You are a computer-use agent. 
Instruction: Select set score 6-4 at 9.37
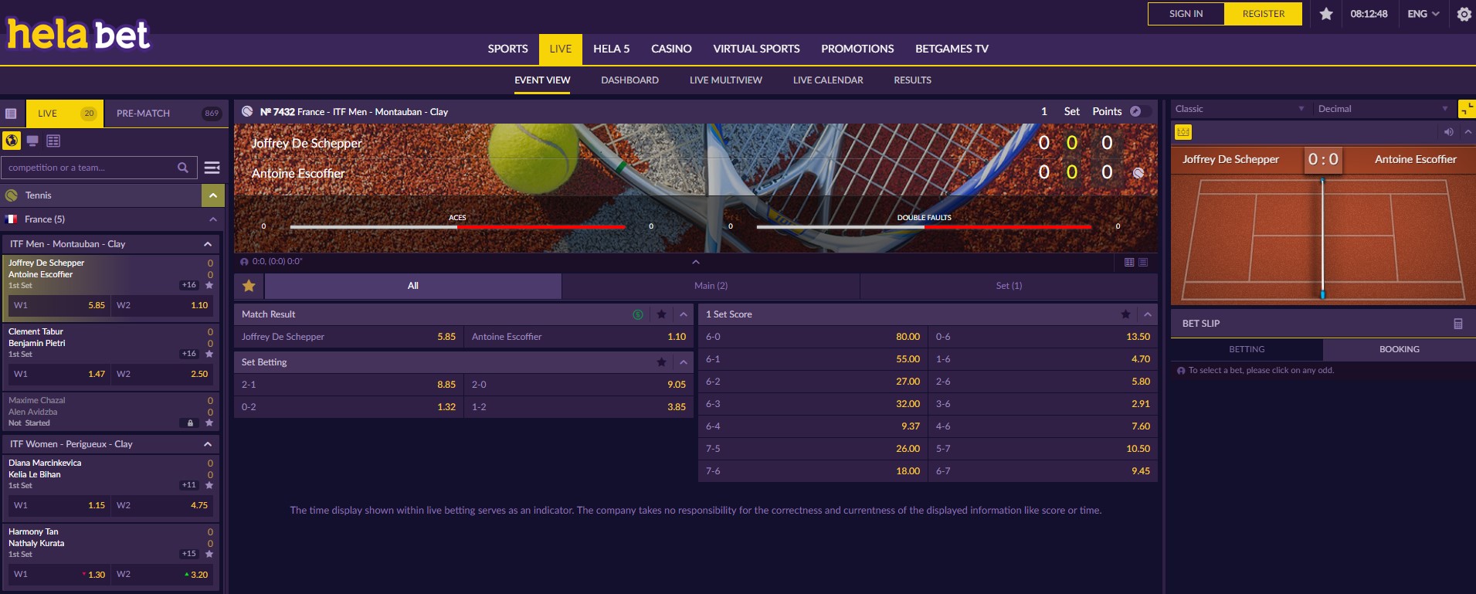click(813, 426)
